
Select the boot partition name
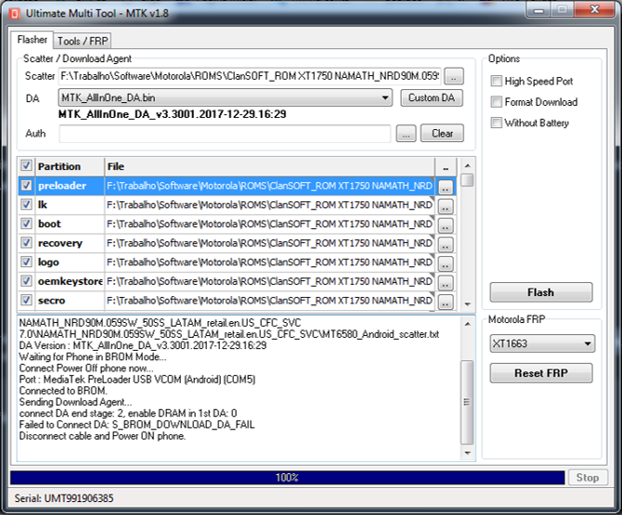pyautogui.click(x=49, y=224)
